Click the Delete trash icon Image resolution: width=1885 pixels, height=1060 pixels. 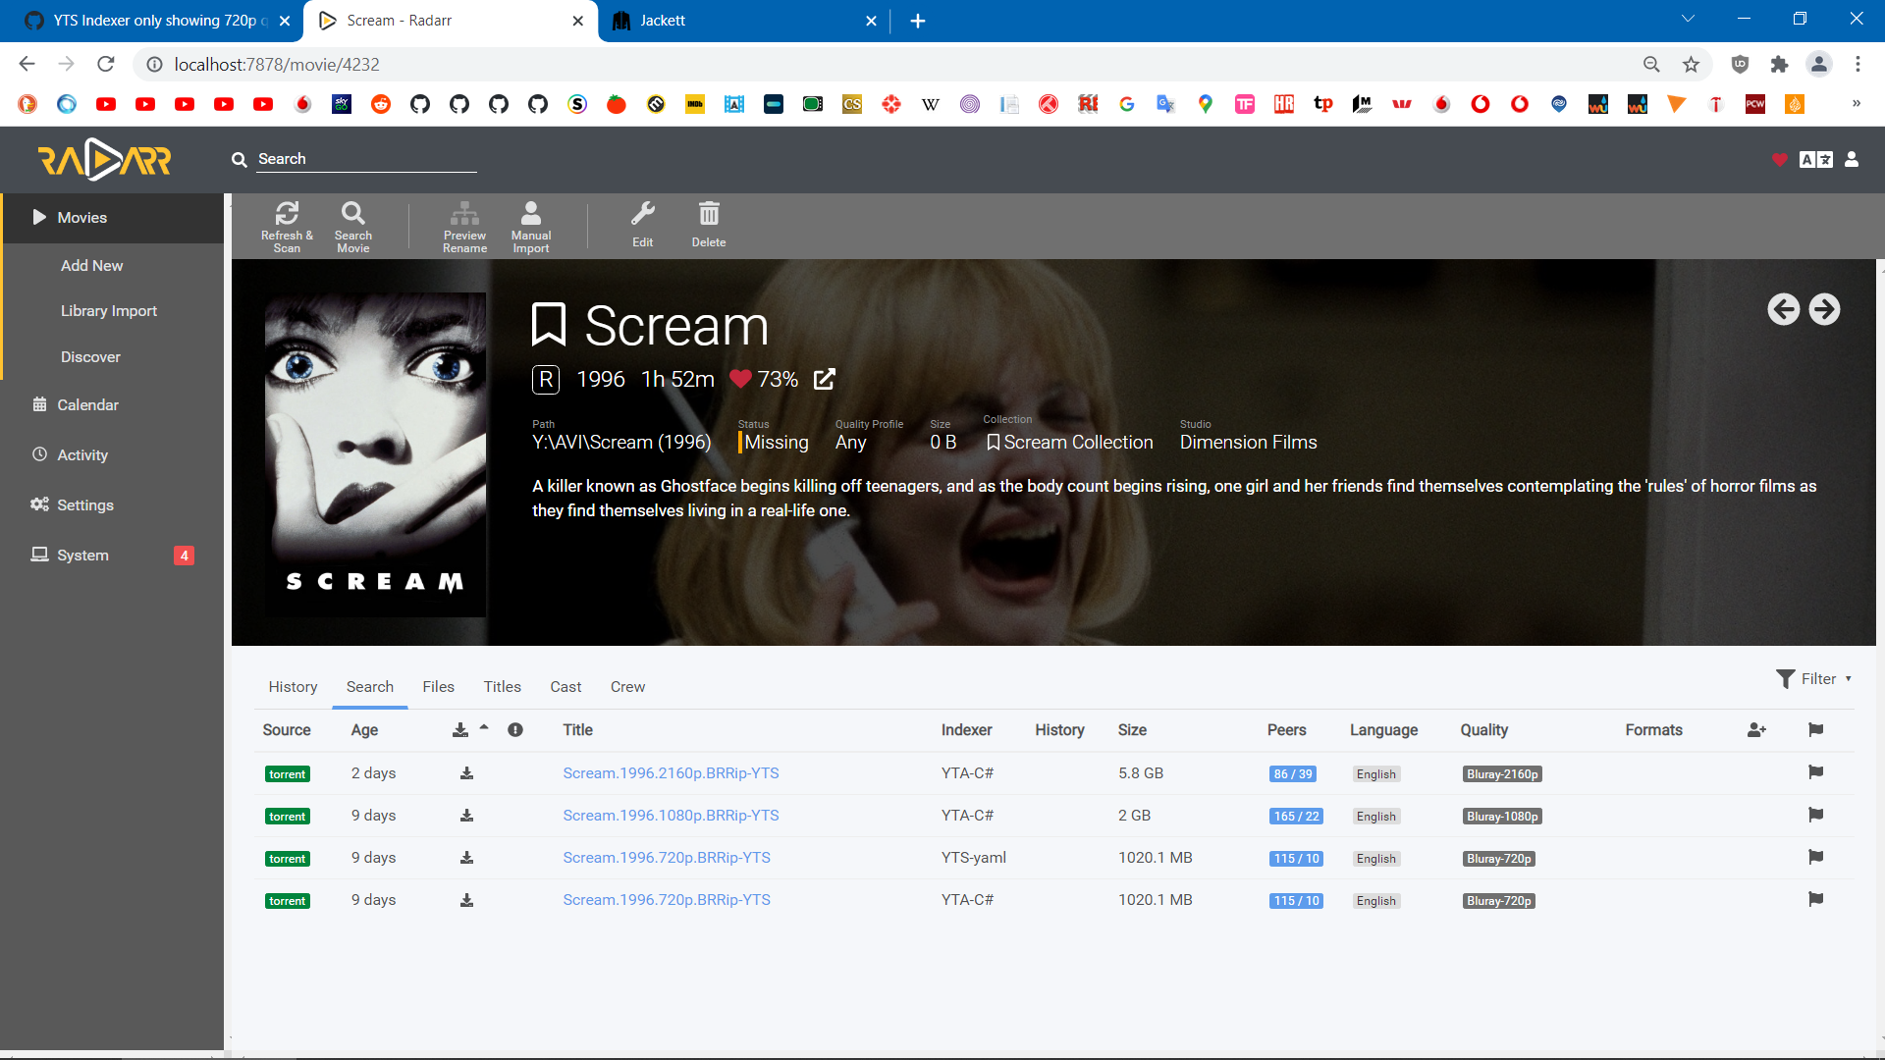click(709, 214)
